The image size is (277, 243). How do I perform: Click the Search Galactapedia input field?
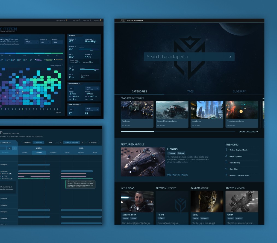click(189, 57)
